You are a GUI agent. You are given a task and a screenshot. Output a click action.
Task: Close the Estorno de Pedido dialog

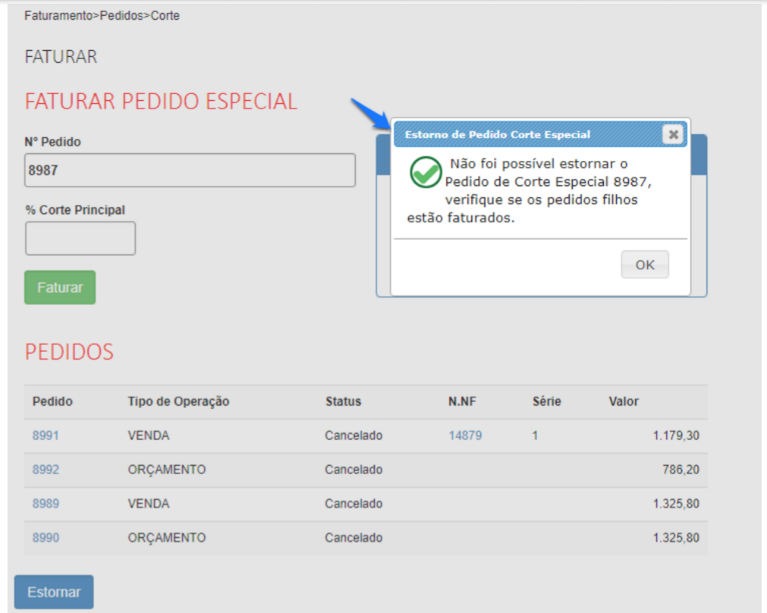[x=671, y=134]
